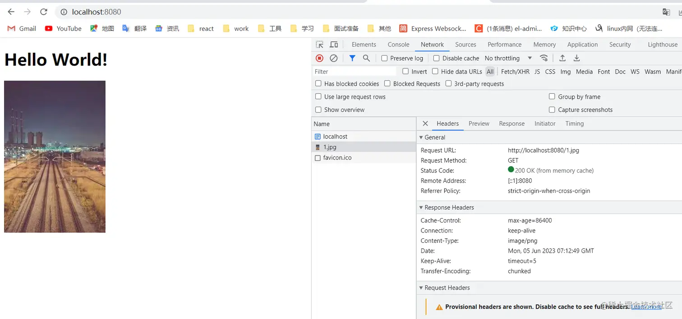Import a HAR file with upload icon
Screen dimensions: 682x319
[x=562, y=58]
